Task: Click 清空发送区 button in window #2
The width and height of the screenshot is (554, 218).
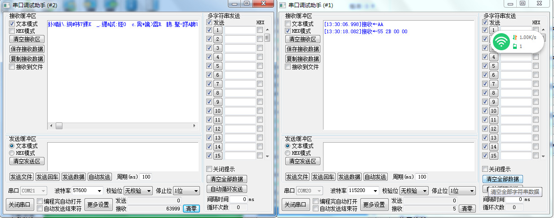Action: click(27, 161)
